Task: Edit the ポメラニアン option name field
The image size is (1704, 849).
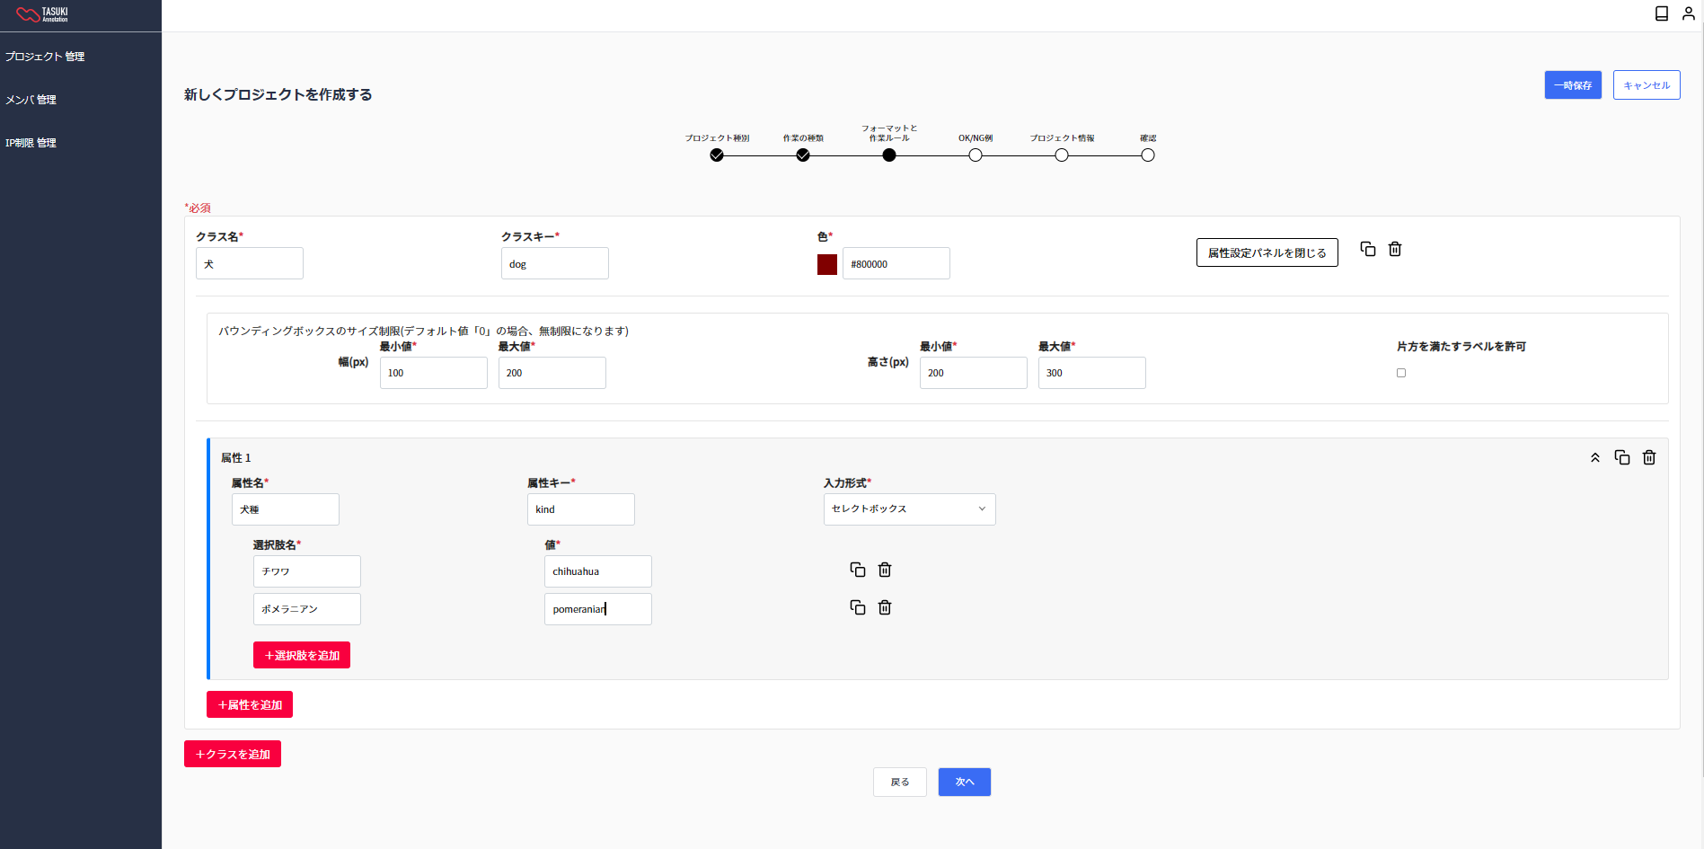Action: (x=307, y=609)
